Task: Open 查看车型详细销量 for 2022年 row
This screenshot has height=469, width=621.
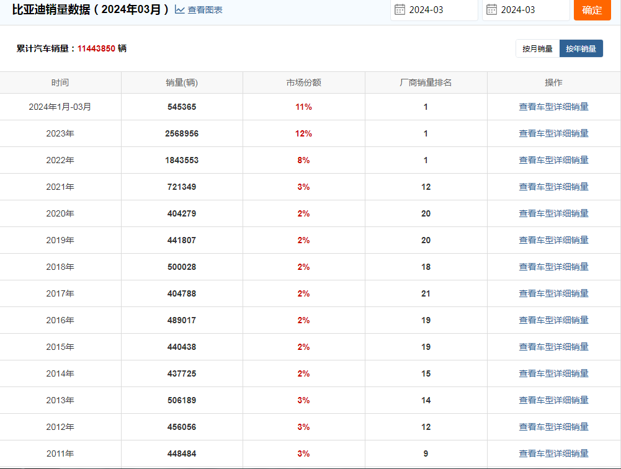Action: 553,160
